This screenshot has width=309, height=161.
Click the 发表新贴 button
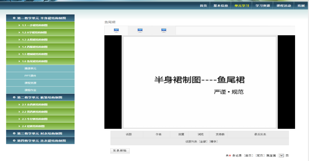[120, 151]
